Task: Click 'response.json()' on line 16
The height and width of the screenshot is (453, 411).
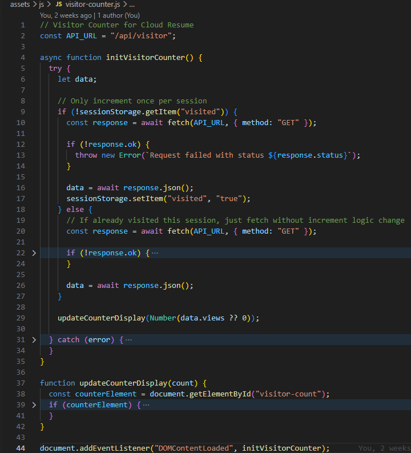Action: pyautogui.click(x=156, y=188)
